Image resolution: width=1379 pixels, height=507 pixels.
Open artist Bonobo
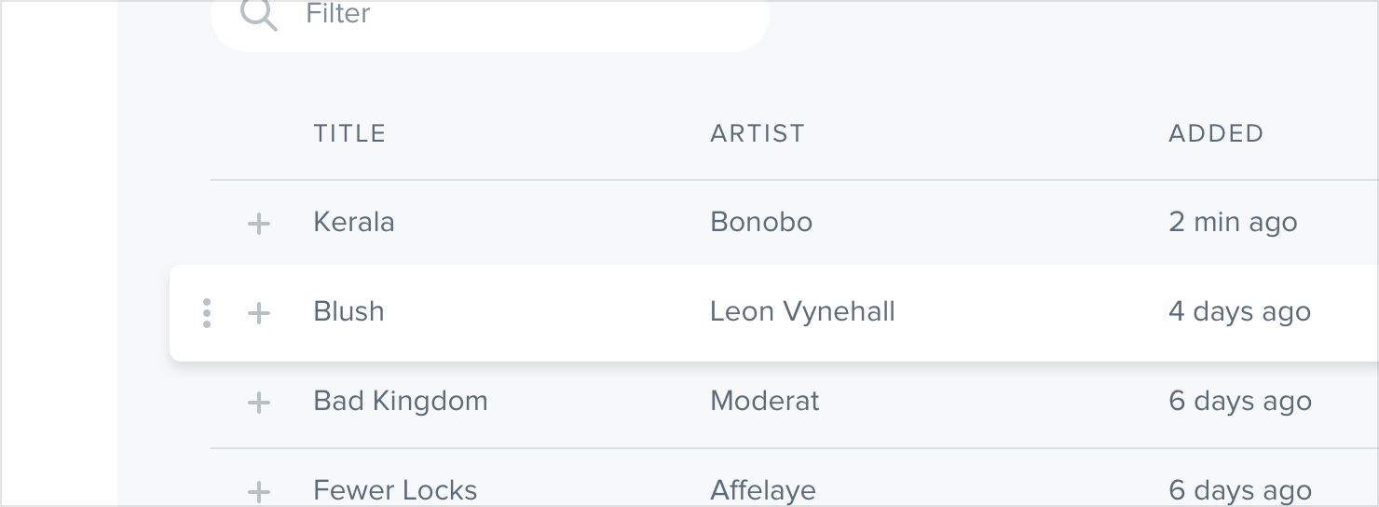point(761,222)
